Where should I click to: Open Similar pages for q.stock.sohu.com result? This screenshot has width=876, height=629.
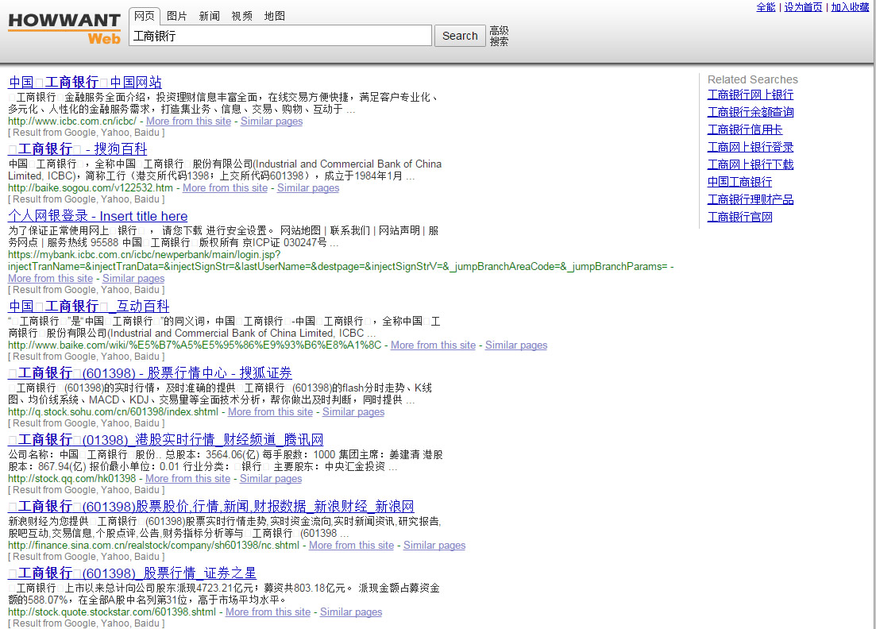click(353, 411)
